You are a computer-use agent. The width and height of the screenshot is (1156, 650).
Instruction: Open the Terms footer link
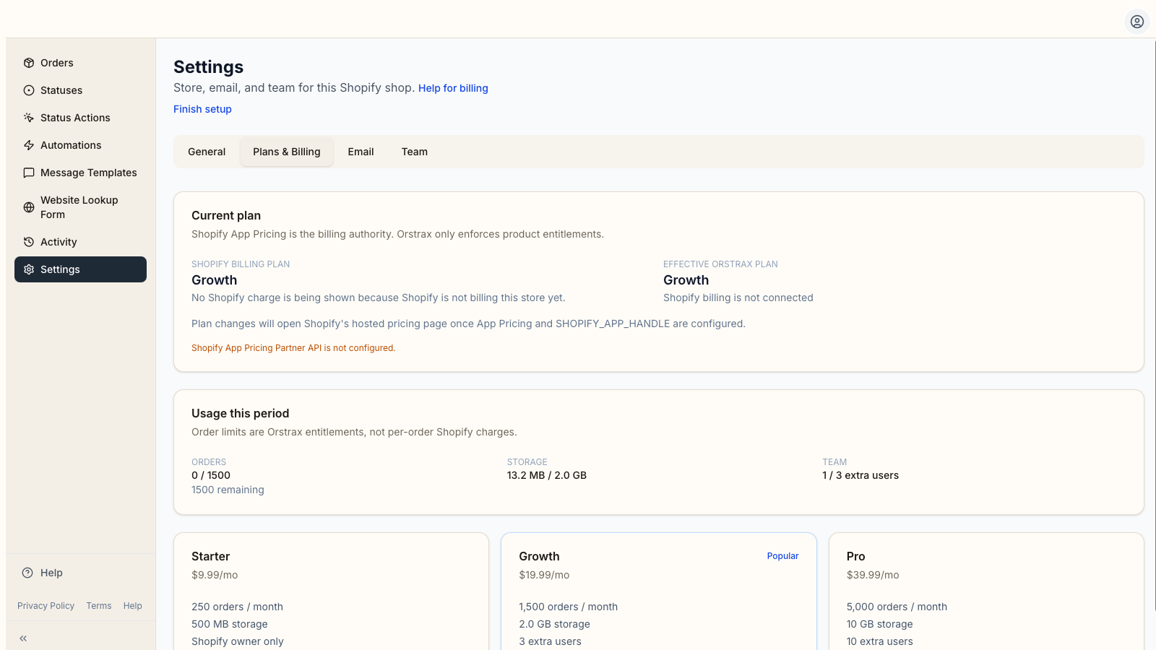click(x=99, y=606)
